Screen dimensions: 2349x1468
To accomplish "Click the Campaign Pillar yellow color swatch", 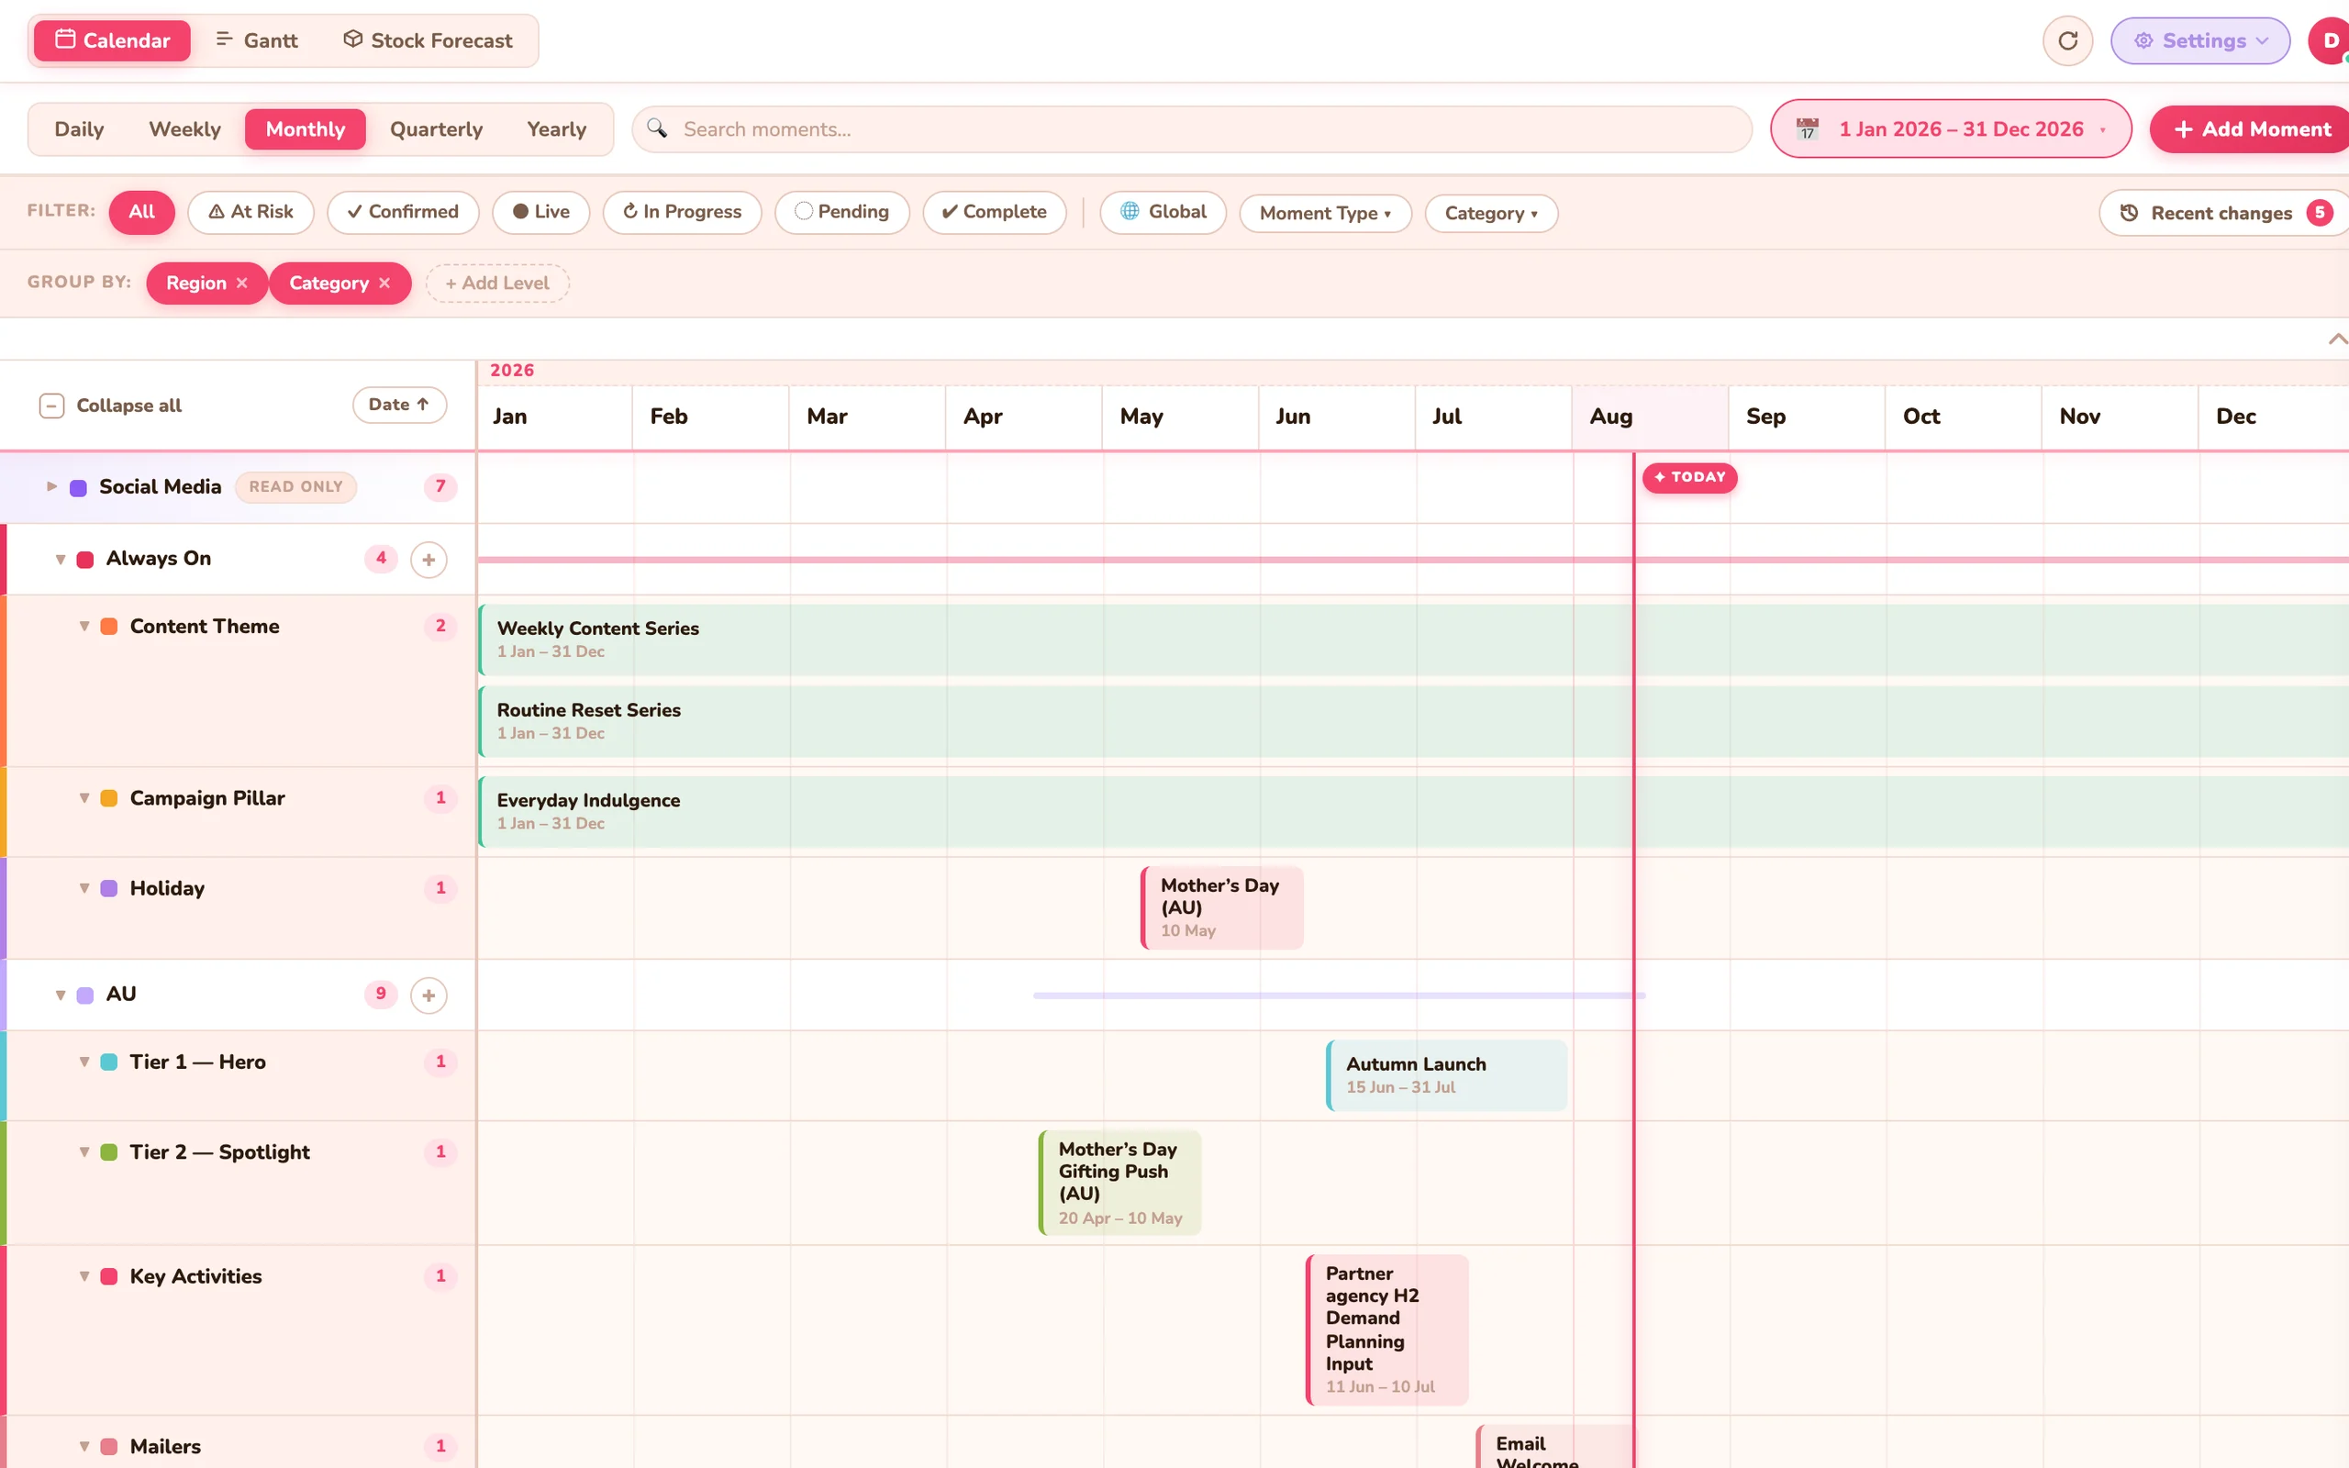I will pyautogui.click(x=110, y=798).
